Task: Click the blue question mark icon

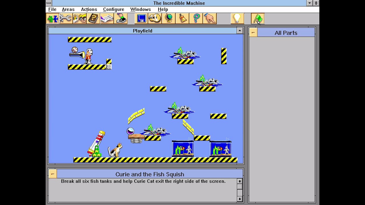Action: coord(196,19)
